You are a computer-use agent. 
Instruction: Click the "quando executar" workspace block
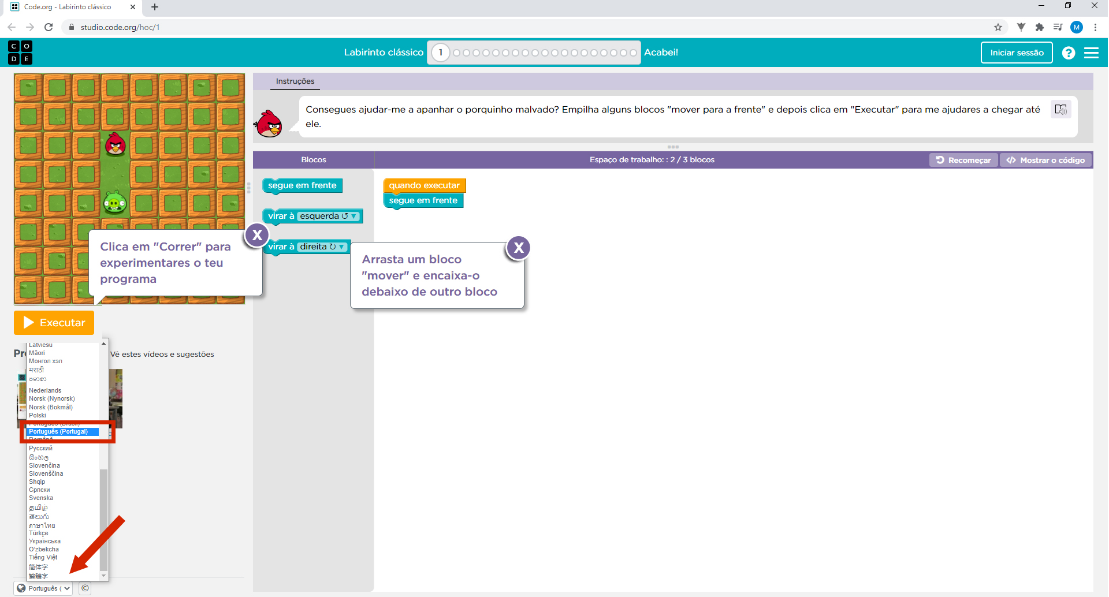tap(424, 185)
